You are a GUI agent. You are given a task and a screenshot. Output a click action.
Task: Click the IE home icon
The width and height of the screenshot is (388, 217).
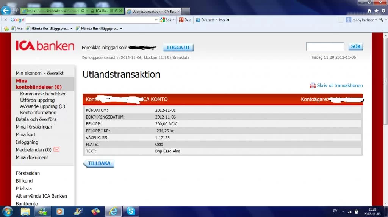[369, 11]
